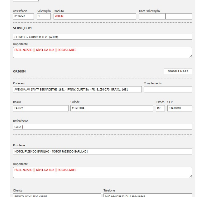The height and width of the screenshot is (197, 202).
Task: Open the Google Maps button
Action: click(x=178, y=71)
